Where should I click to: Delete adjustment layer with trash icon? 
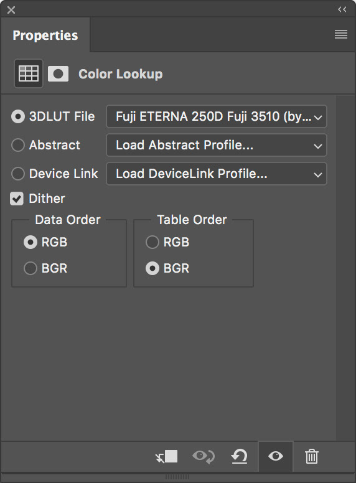[x=311, y=456]
